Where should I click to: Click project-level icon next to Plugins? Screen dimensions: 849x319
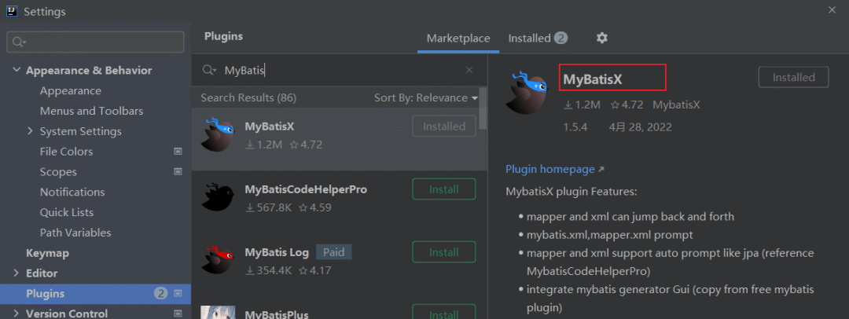tap(178, 294)
